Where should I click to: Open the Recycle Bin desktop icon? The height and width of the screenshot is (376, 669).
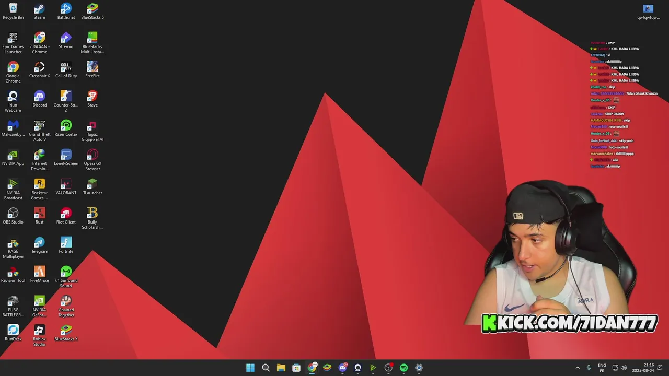[x=13, y=11]
